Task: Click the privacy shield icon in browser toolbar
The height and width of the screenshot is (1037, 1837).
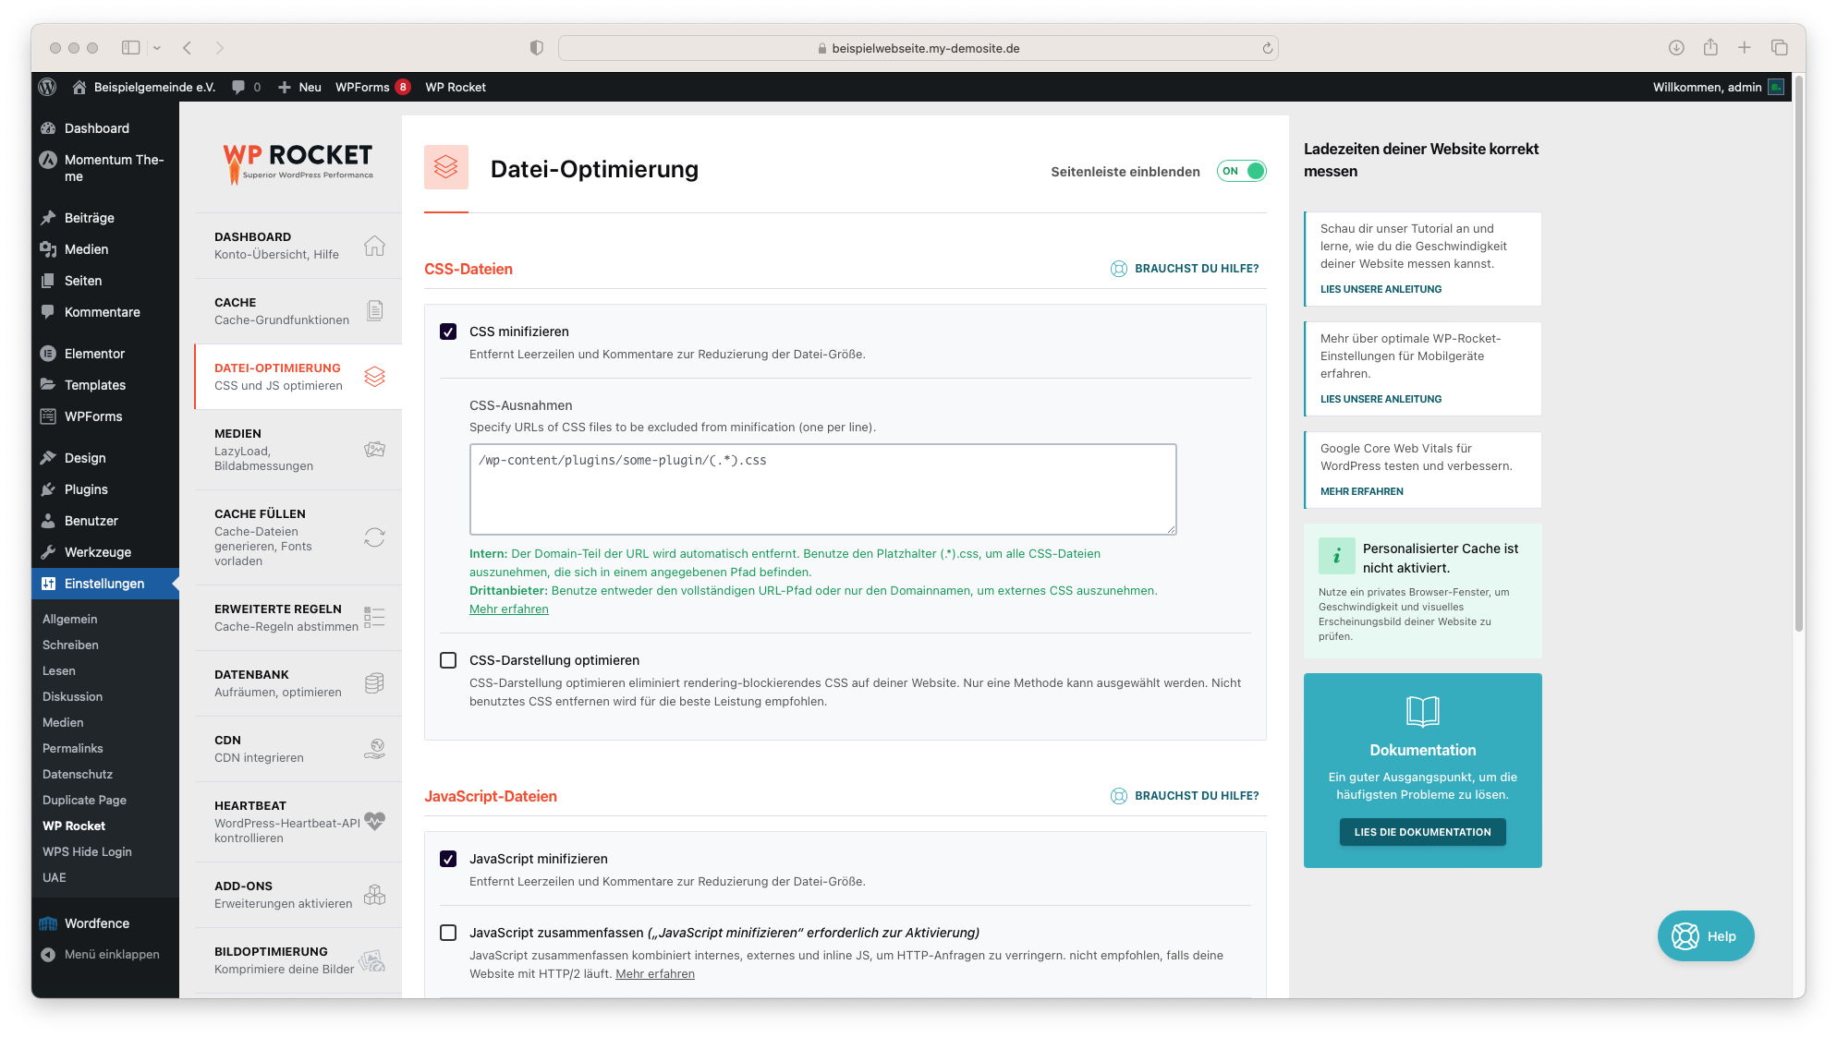Action: (536, 48)
